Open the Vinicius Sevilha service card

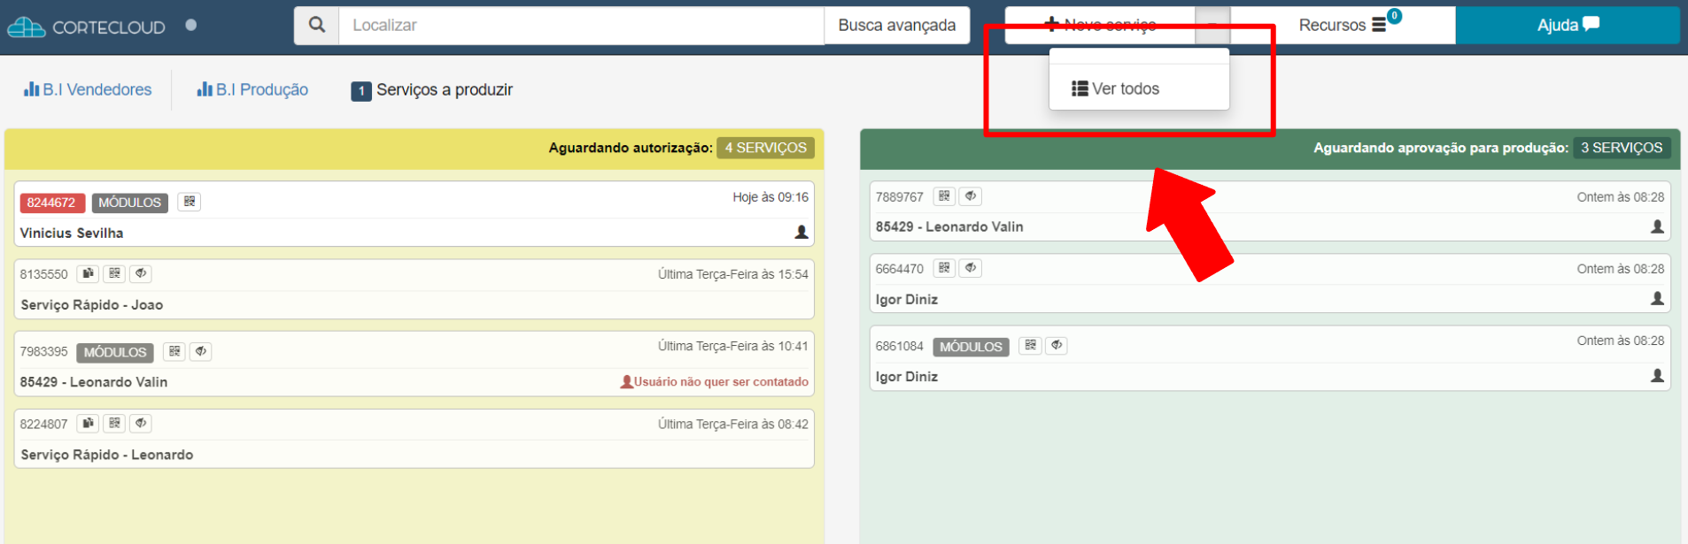[x=414, y=214]
